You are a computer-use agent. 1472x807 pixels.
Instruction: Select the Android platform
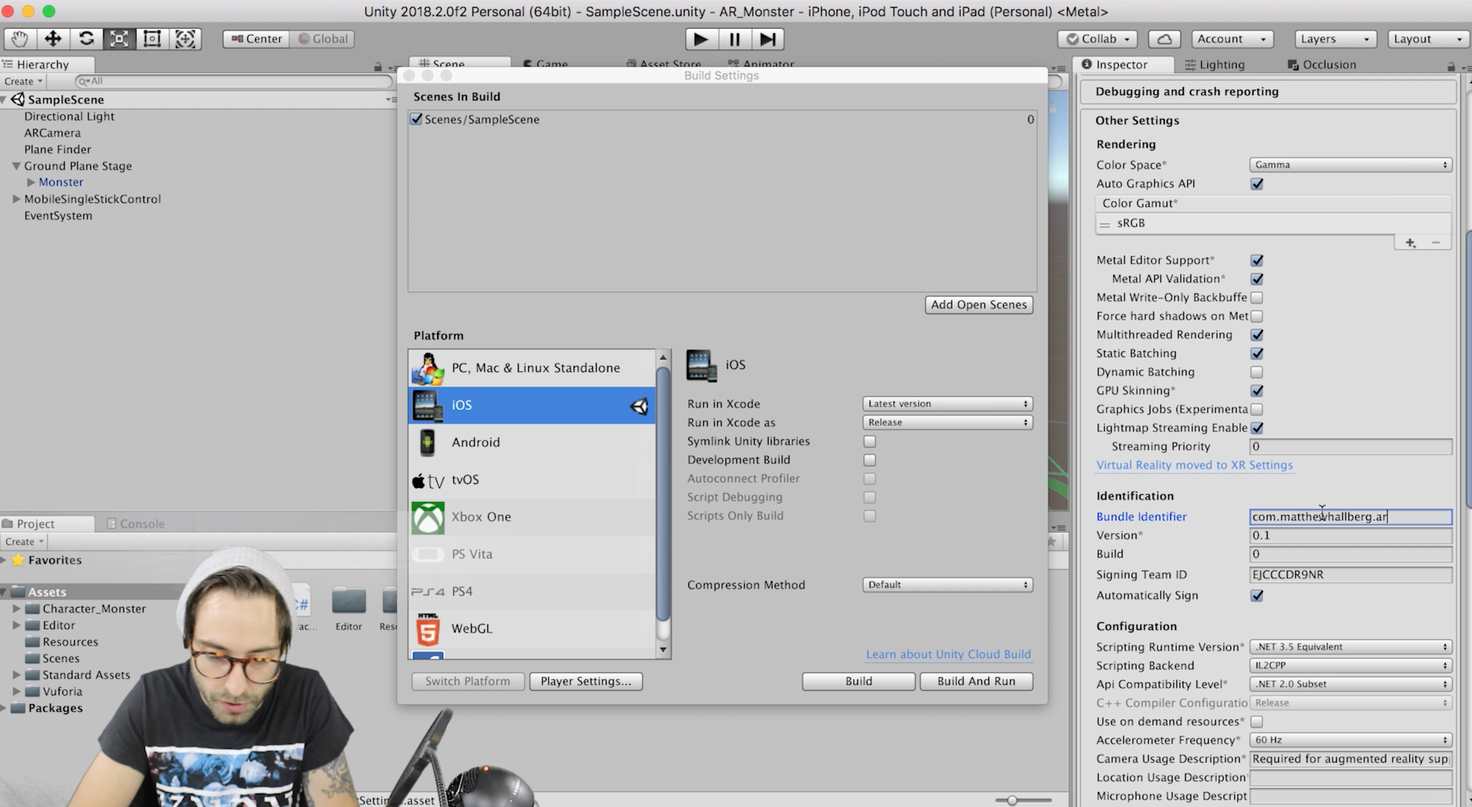[x=532, y=442]
